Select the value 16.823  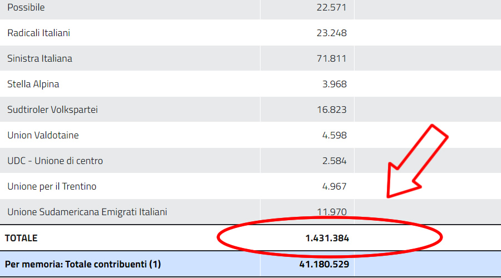click(332, 110)
